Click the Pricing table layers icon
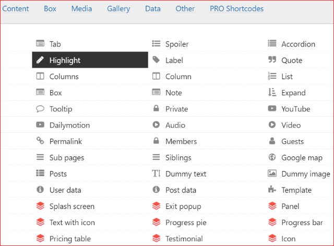The height and width of the screenshot is (246, 334). click(x=40, y=238)
